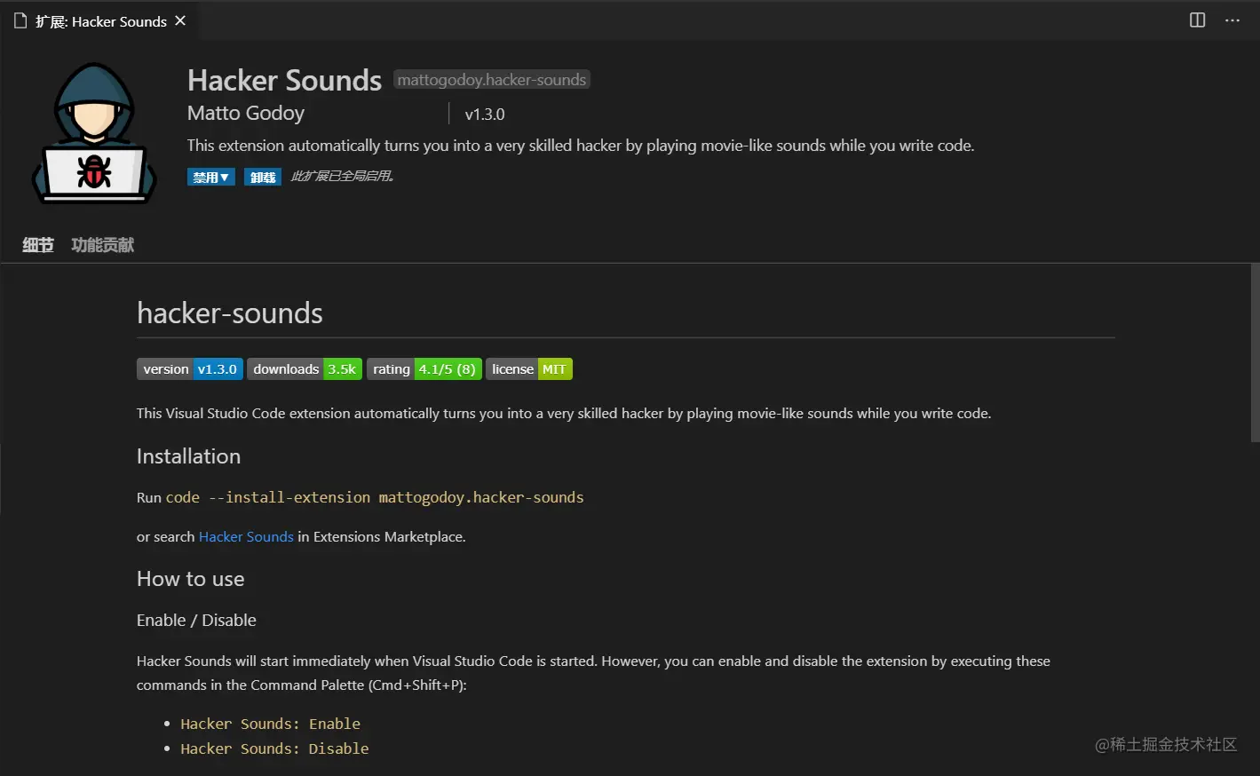Click the rating 4.1/5 badge
This screenshot has height=776, width=1260.
tap(424, 369)
